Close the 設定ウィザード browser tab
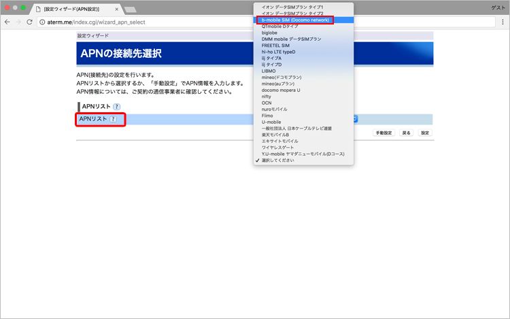This screenshot has height=319, width=510. pos(116,9)
